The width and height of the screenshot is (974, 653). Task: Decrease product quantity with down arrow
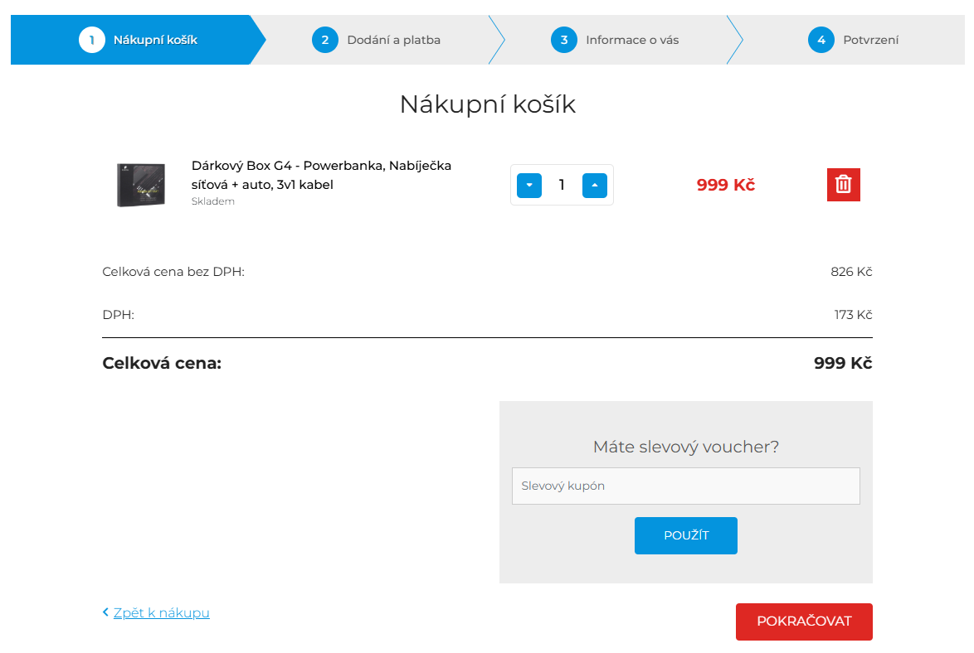(529, 185)
